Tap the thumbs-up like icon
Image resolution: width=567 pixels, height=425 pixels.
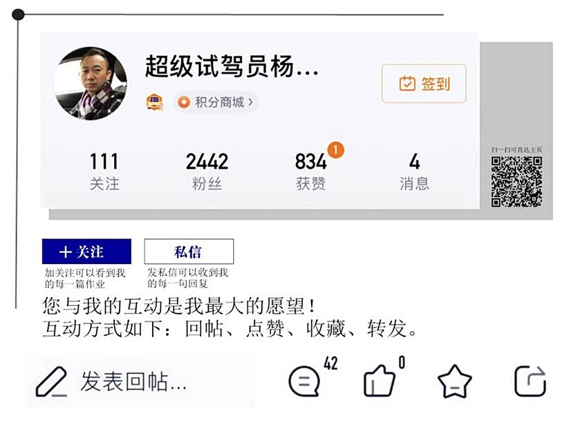[x=379, y=381]
